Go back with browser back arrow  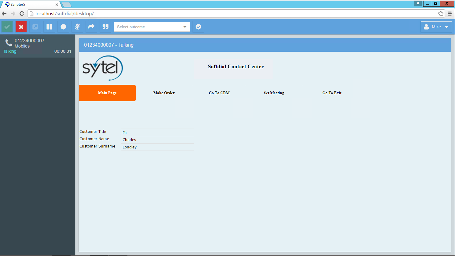[4, 13]
